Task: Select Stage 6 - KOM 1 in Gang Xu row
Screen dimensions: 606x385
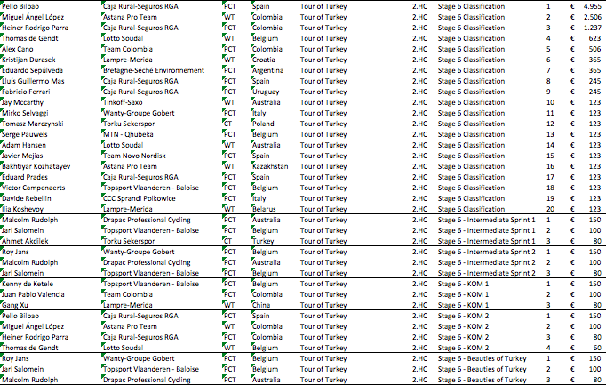Action: 464,305
